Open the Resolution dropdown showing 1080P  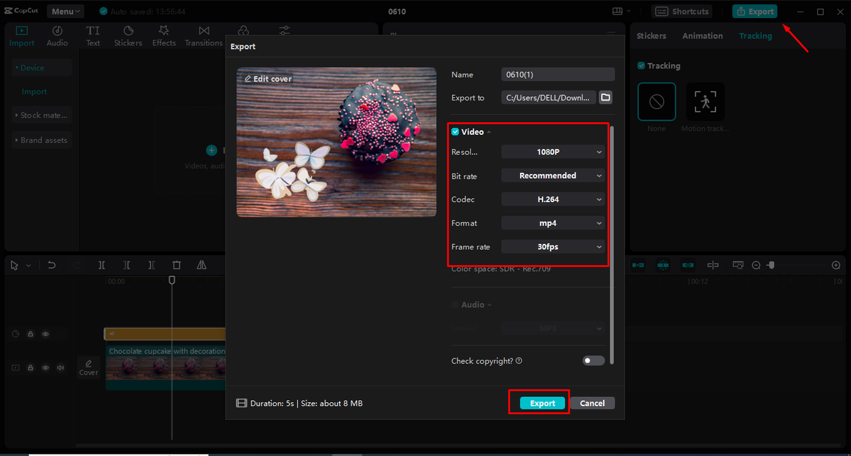tap(553, 152)
